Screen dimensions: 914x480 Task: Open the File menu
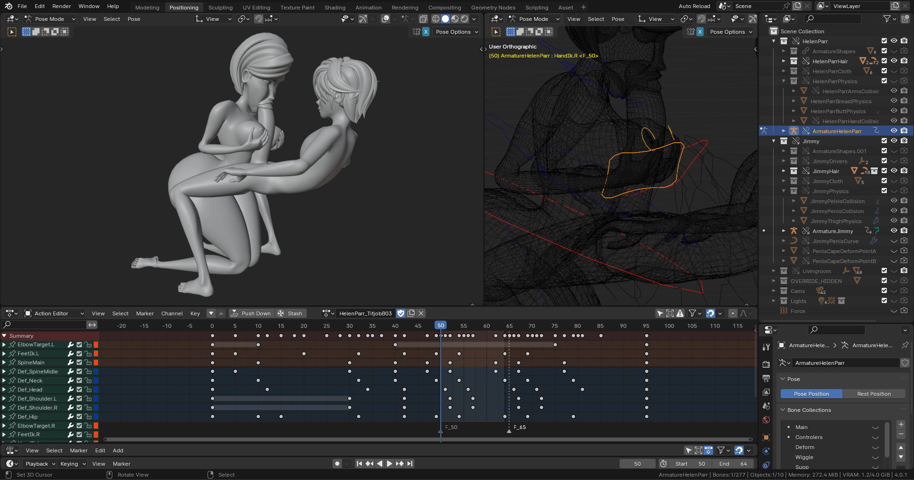coord(22,6)
